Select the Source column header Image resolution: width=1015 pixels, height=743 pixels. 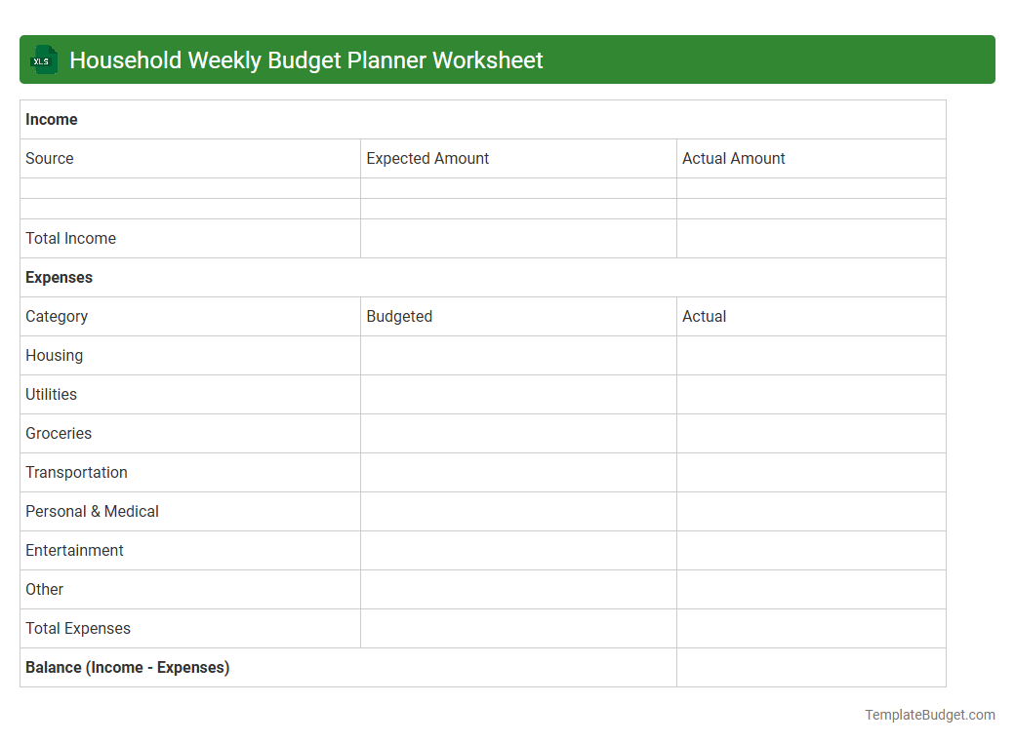point(49,158)
